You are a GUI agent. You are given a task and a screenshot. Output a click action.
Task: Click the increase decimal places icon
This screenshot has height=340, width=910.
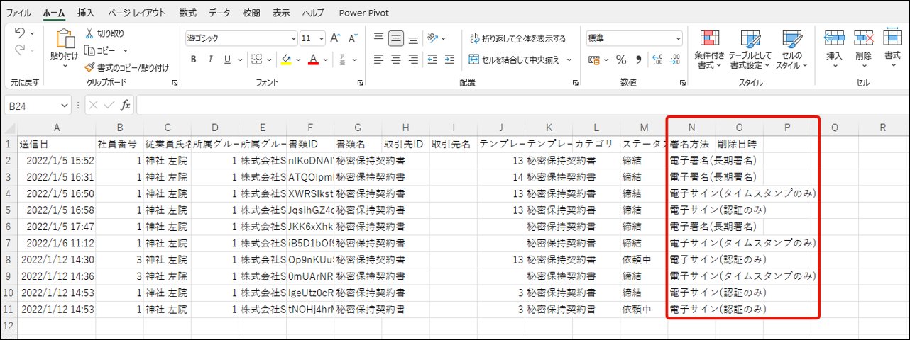tap(657, 59)
